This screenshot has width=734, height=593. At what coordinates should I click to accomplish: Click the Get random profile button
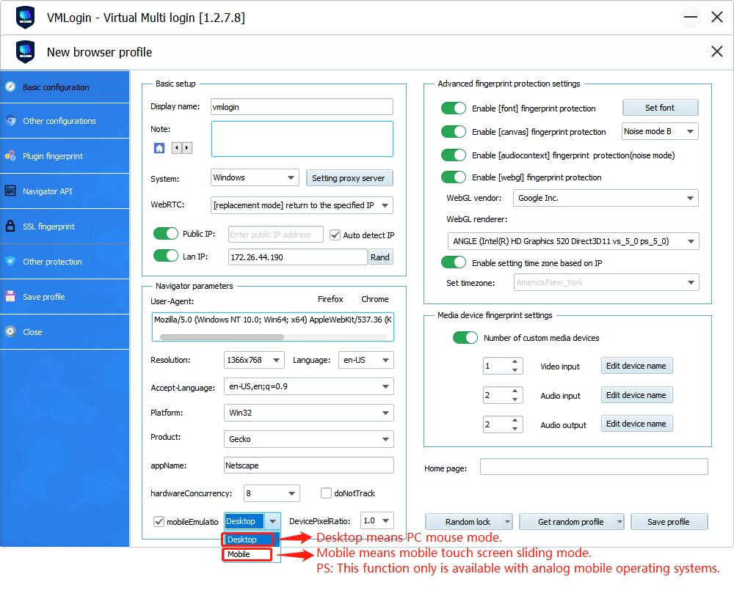[570, 522]
